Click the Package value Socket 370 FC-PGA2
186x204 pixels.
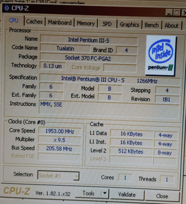pyautogui.click(x=88, y=58)
